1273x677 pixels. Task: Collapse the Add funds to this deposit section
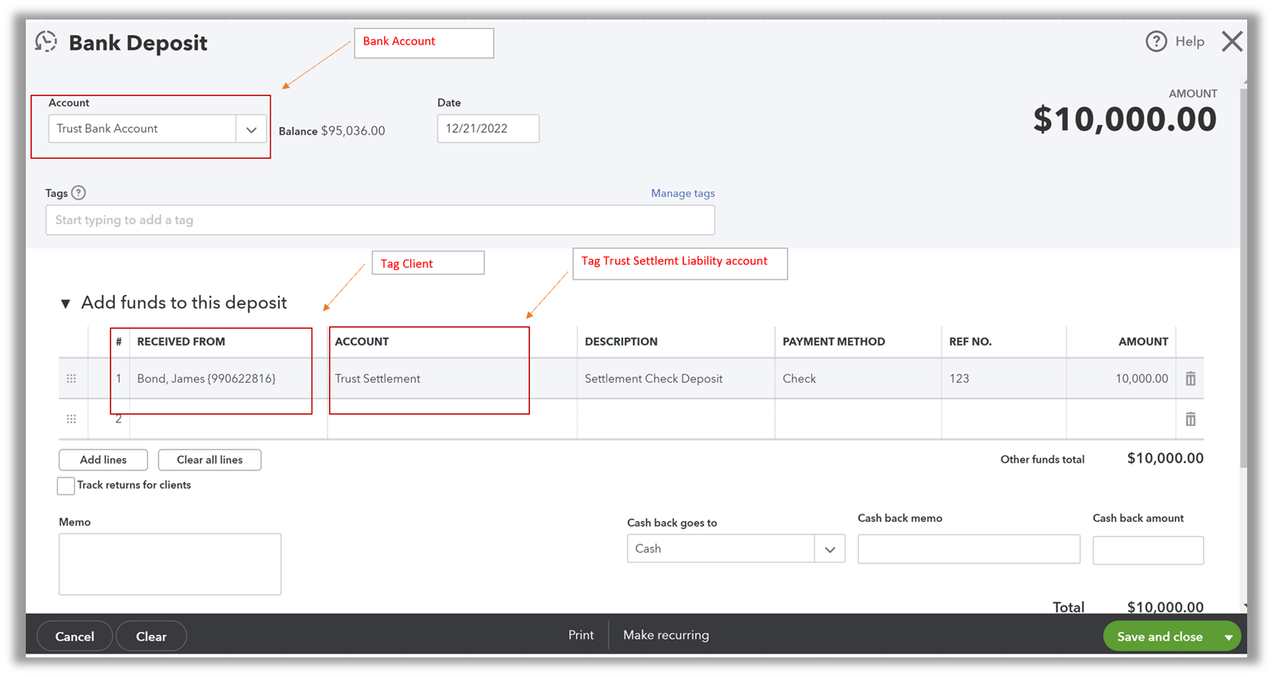[x=66, y=304]
